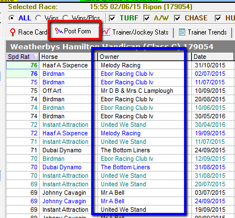
Task: Select the Wins/Plcs radio button
Action: (x=66, y=18)
